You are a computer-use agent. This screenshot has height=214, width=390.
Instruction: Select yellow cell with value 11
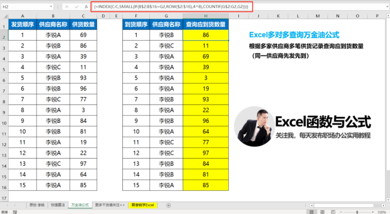[206, 46]
